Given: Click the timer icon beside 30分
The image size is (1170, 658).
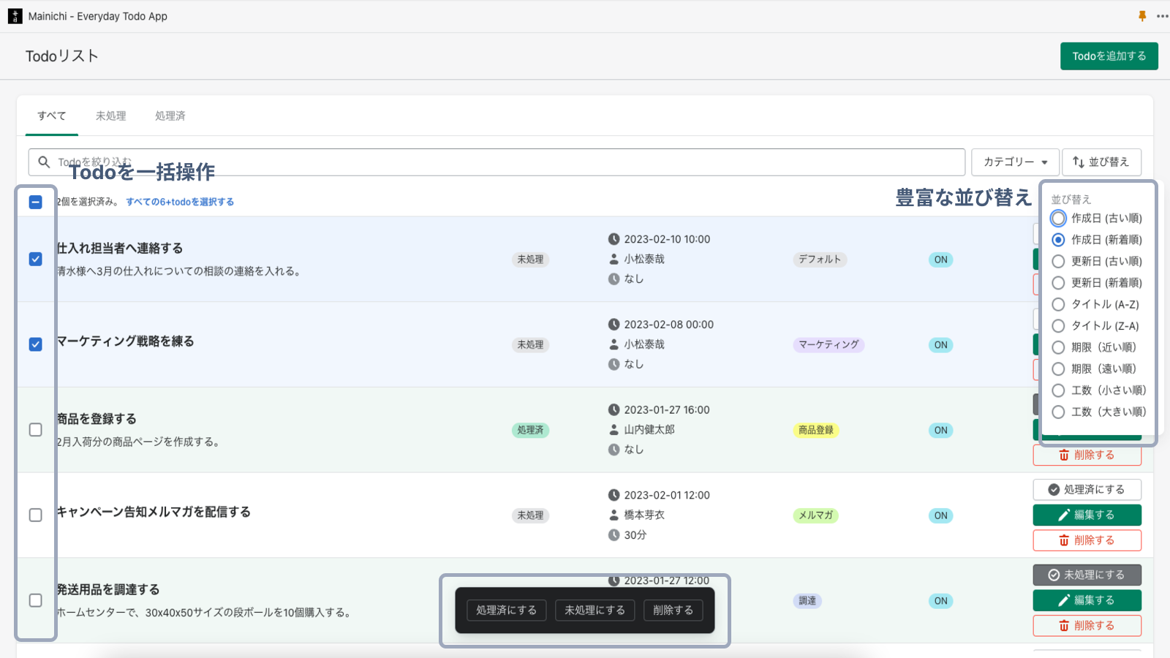Looking at the screenshot, I should click(614, 535).
